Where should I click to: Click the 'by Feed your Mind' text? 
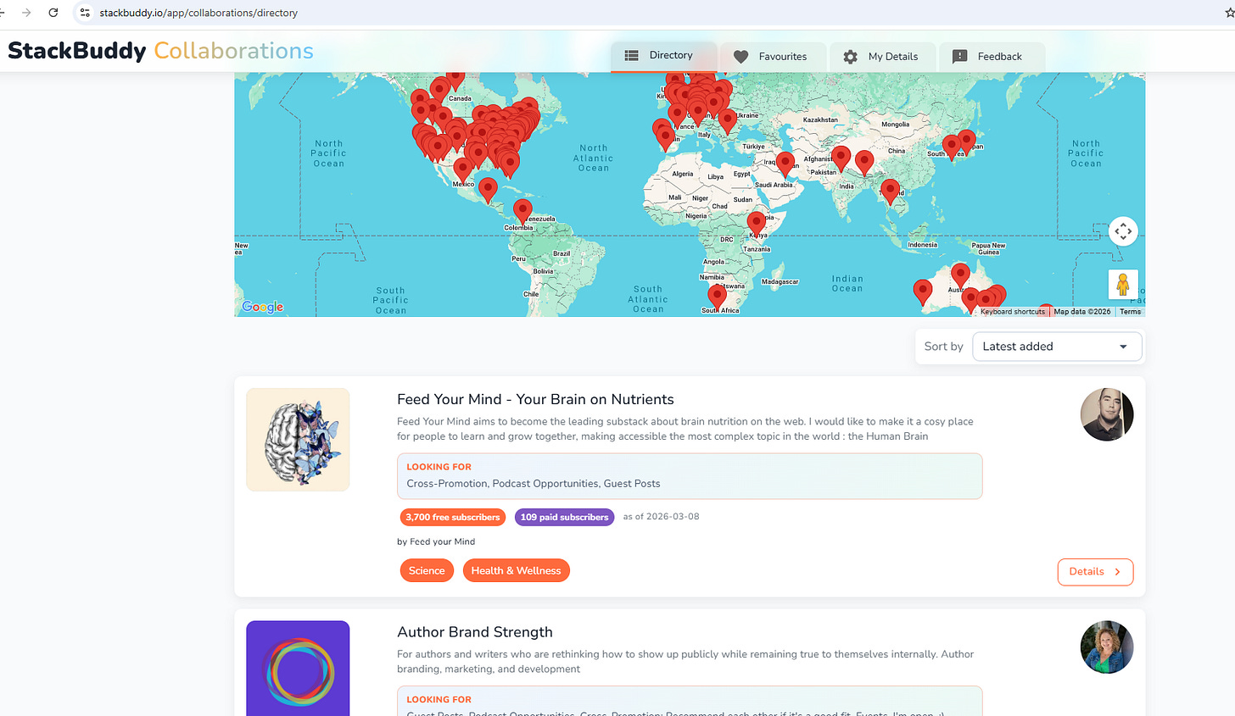(436, 541)
